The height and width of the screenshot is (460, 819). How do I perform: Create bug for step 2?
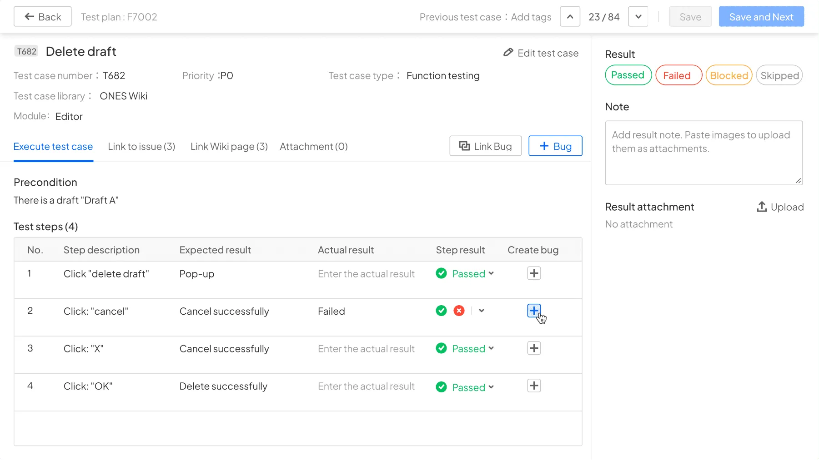coord(534,311)
